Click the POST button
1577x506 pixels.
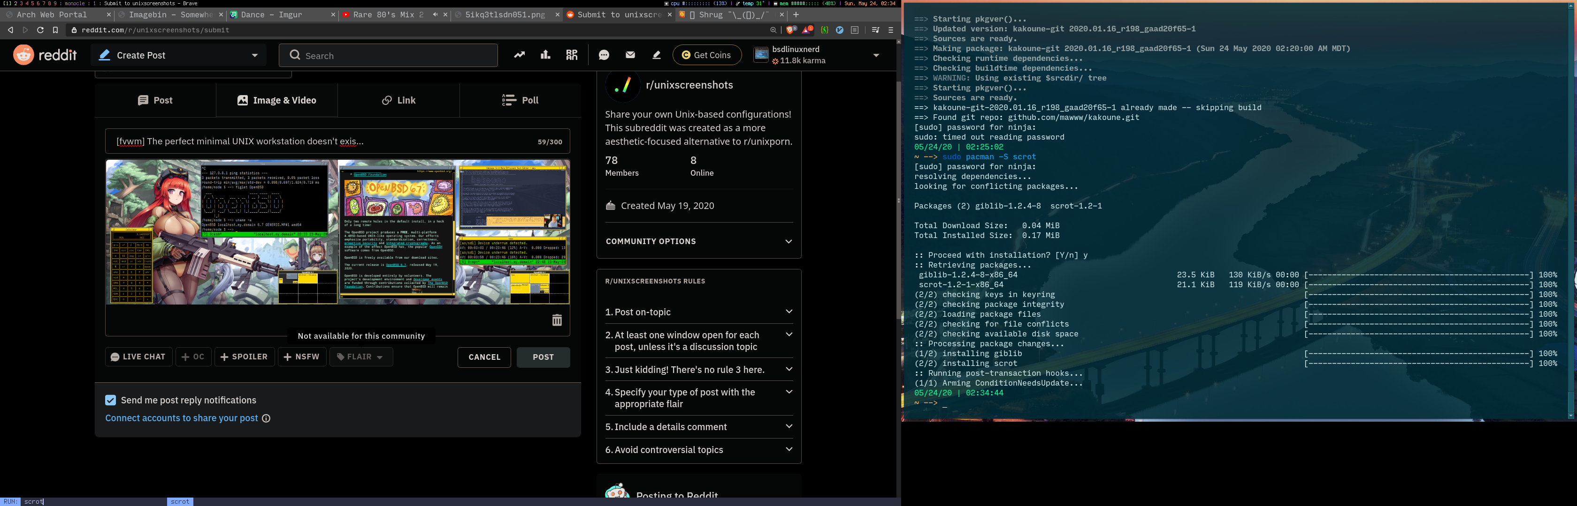(x=543, y=357)
